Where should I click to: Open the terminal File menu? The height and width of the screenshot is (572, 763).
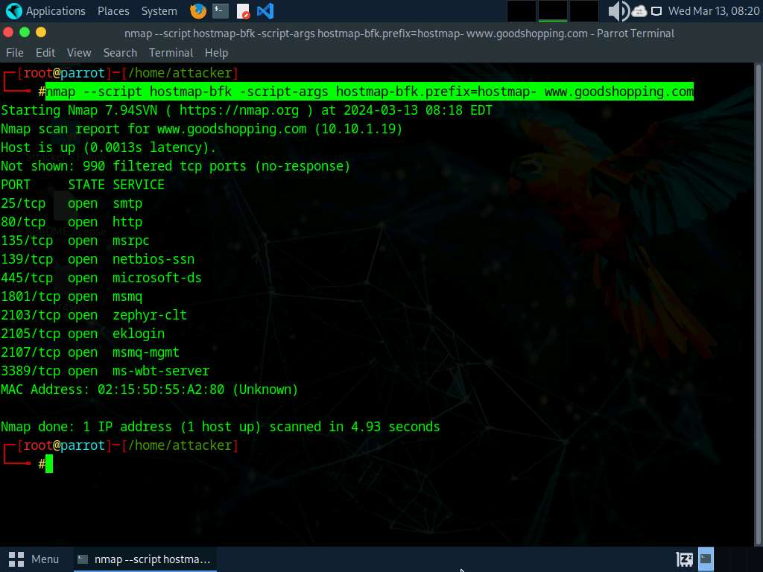(x=15, y=53)
